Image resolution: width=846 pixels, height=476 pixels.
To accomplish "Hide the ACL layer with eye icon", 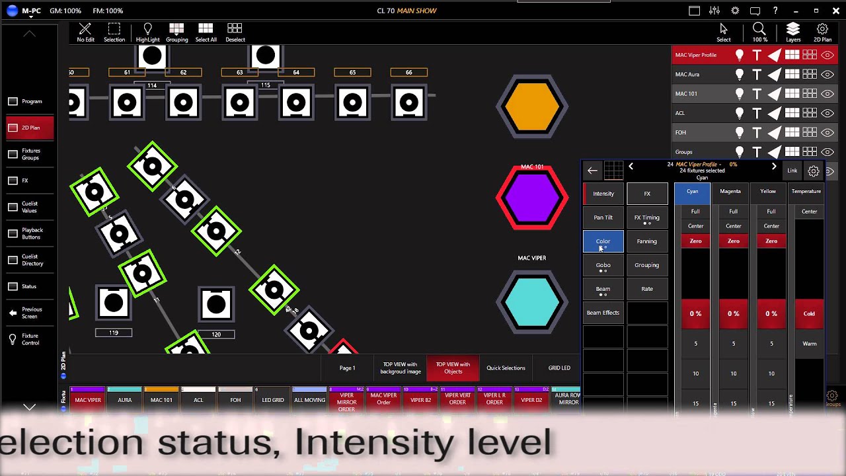I will click(827, 113).
